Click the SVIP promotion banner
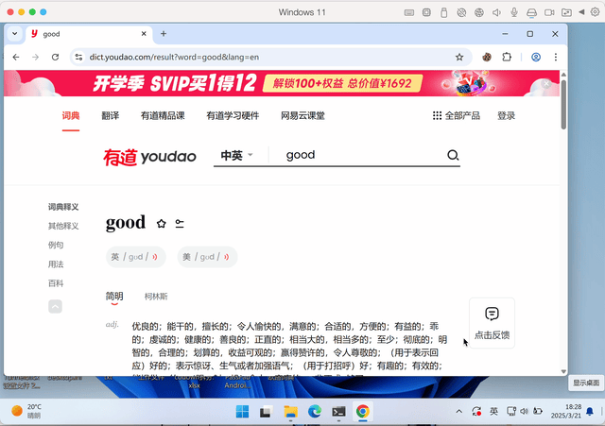The width and height of the screenshot is (605, 426). (282, 83)
